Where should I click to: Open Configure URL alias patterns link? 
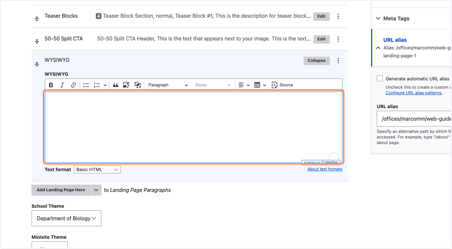click(414, 93)
